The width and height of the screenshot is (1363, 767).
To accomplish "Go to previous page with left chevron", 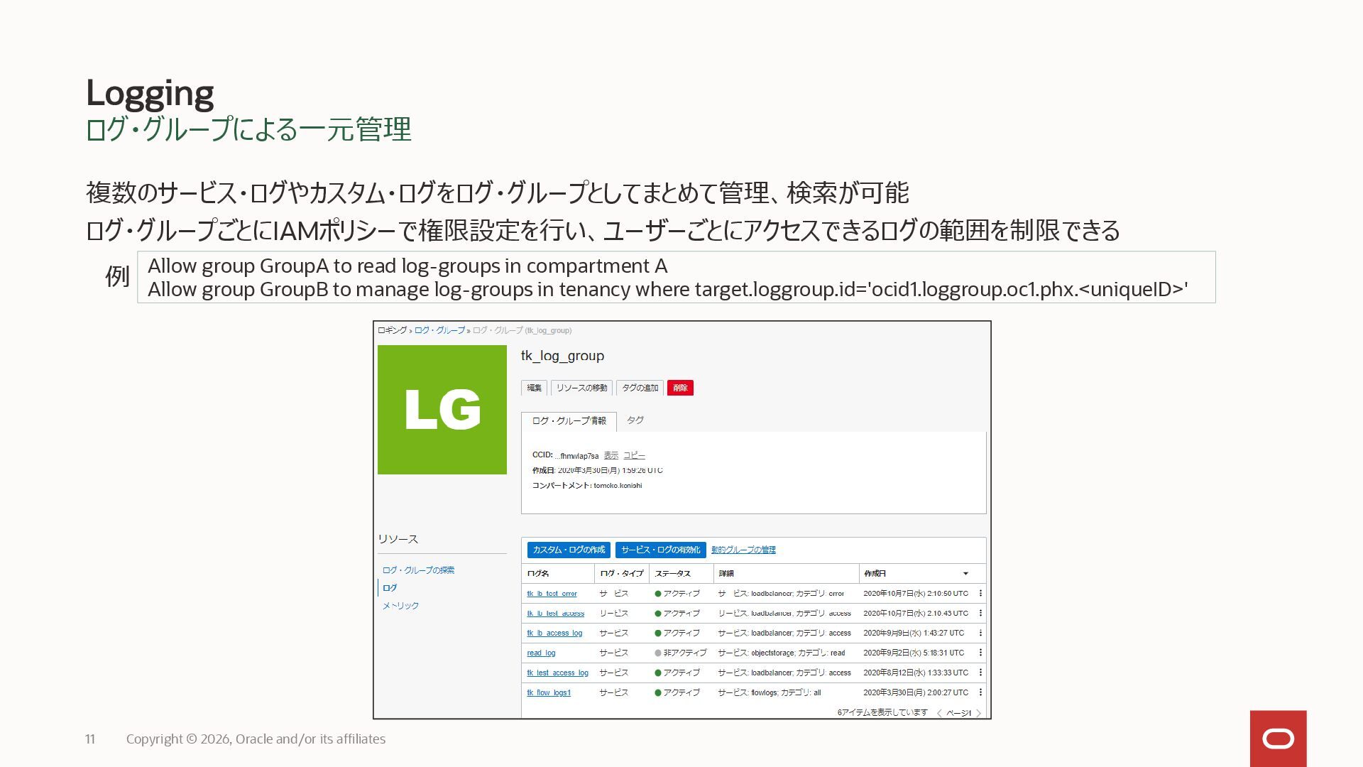I will (x=939, y=713).
